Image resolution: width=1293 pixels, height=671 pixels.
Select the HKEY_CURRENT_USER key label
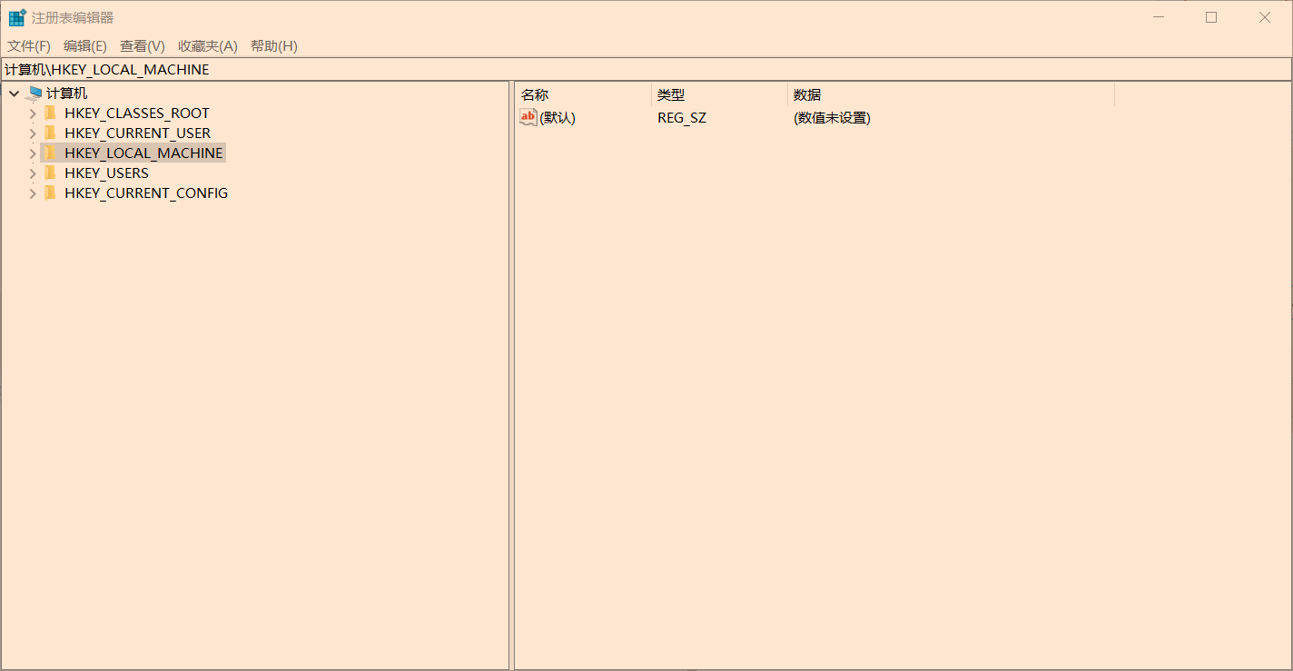pyautogui.click(x=138, y=133)
